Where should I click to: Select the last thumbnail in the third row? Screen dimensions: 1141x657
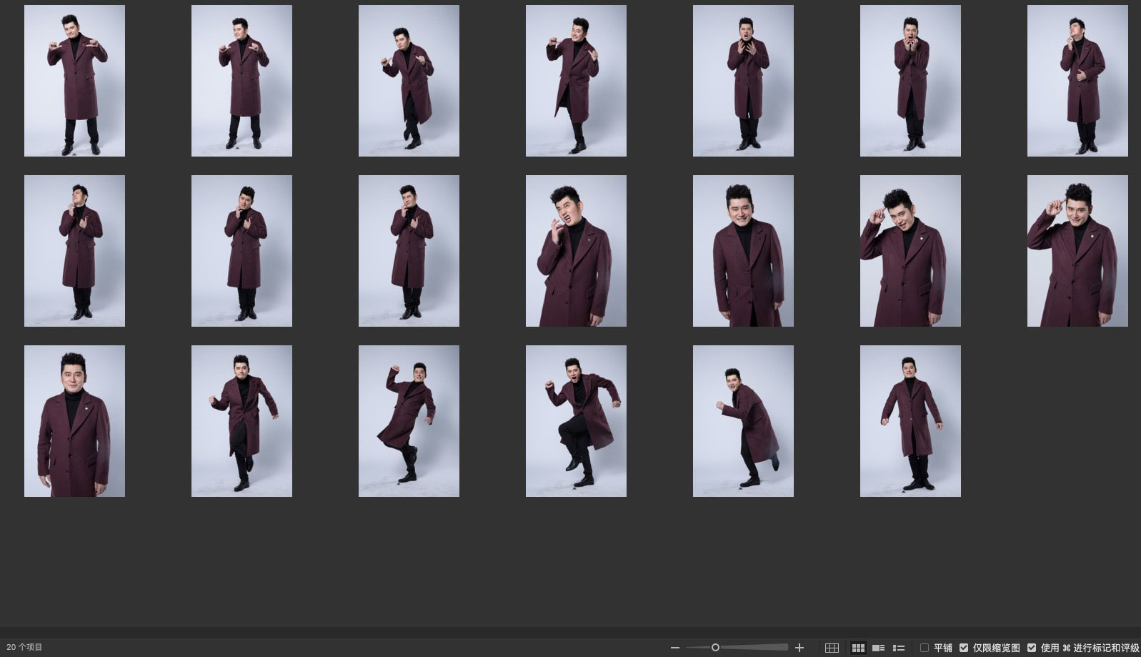click(x=910, y=421)
